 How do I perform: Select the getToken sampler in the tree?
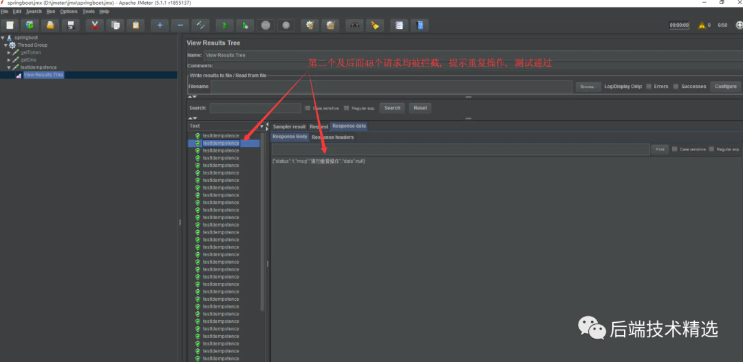[x=31, y=52]
